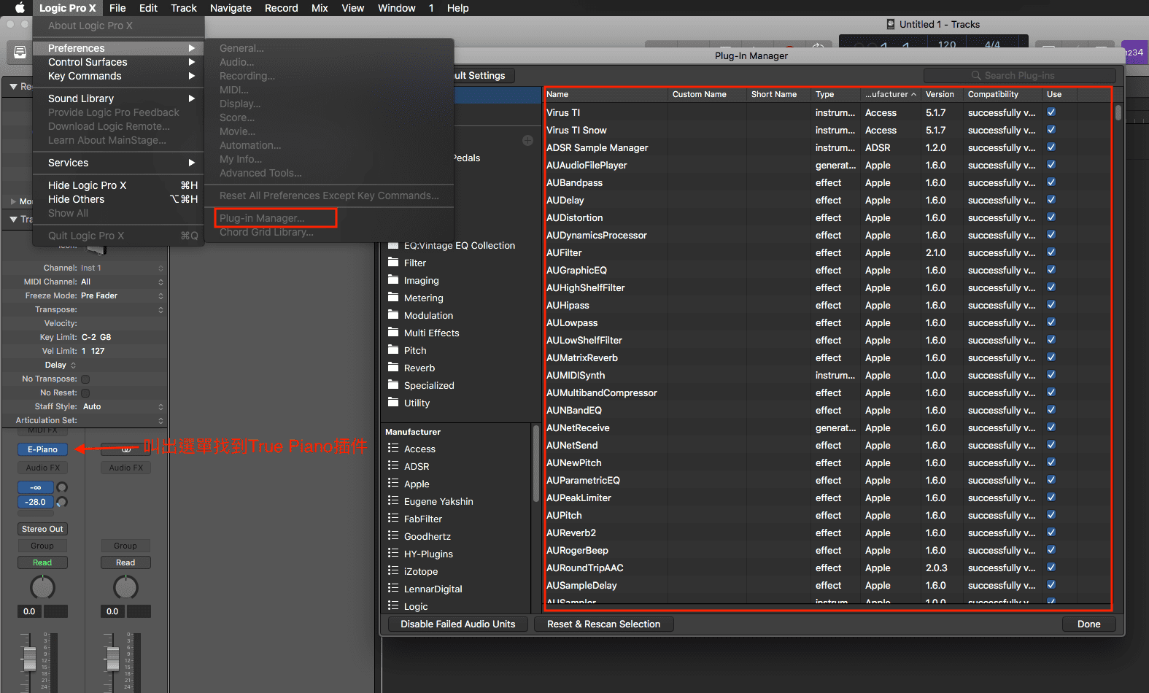Uncheck Use for ADSR Sample Manager

(x=1051, y=147)
